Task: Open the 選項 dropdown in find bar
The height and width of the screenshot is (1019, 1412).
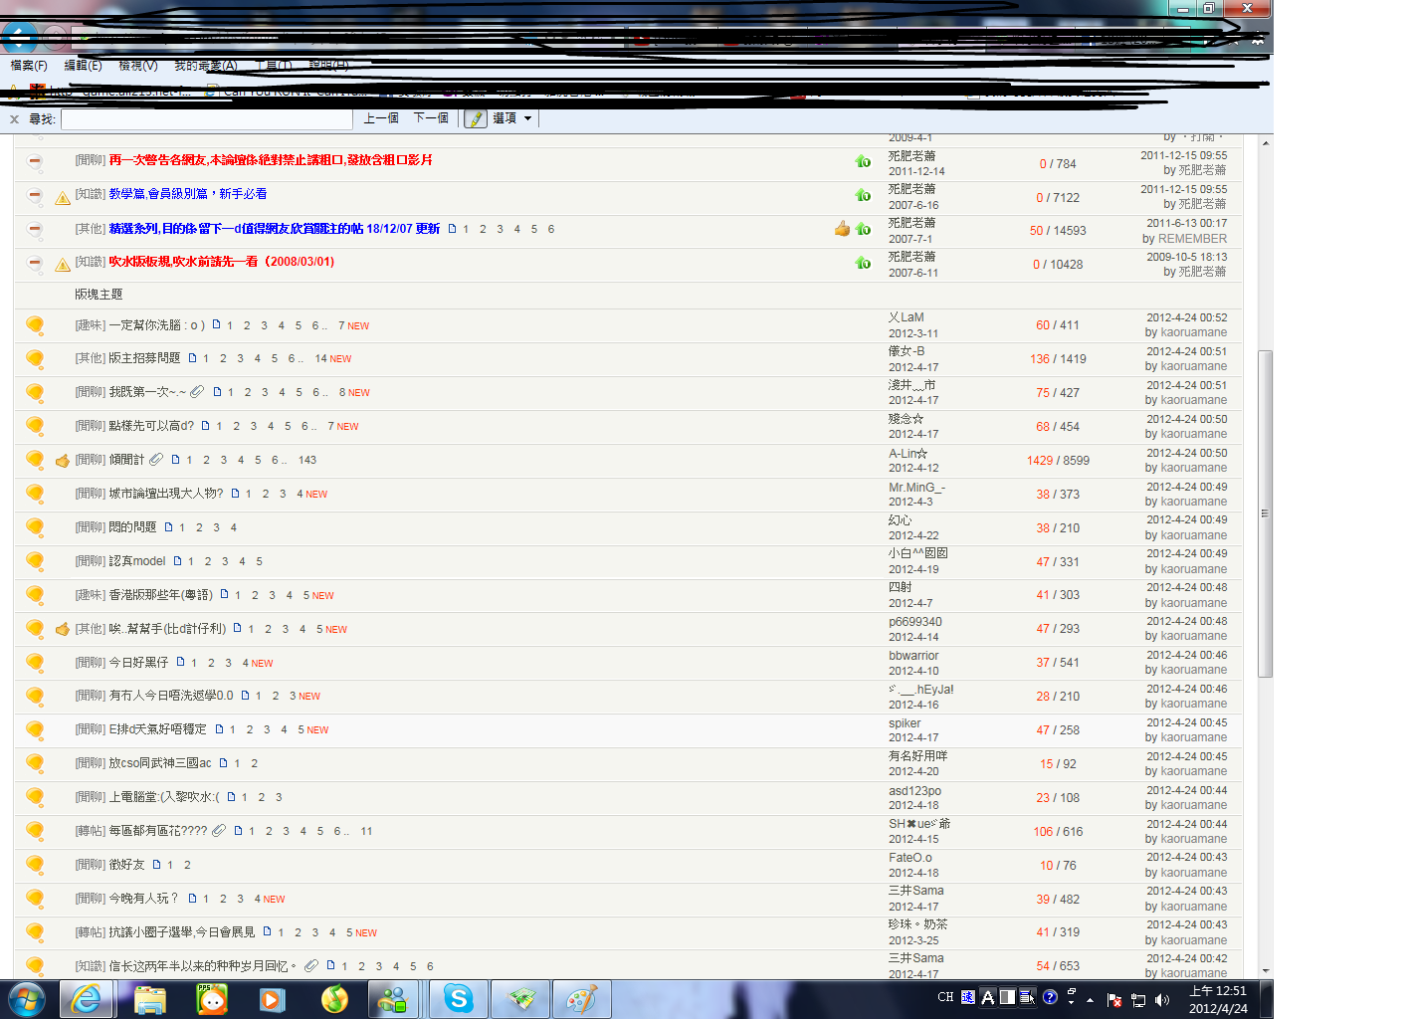Action: (512, 118)
